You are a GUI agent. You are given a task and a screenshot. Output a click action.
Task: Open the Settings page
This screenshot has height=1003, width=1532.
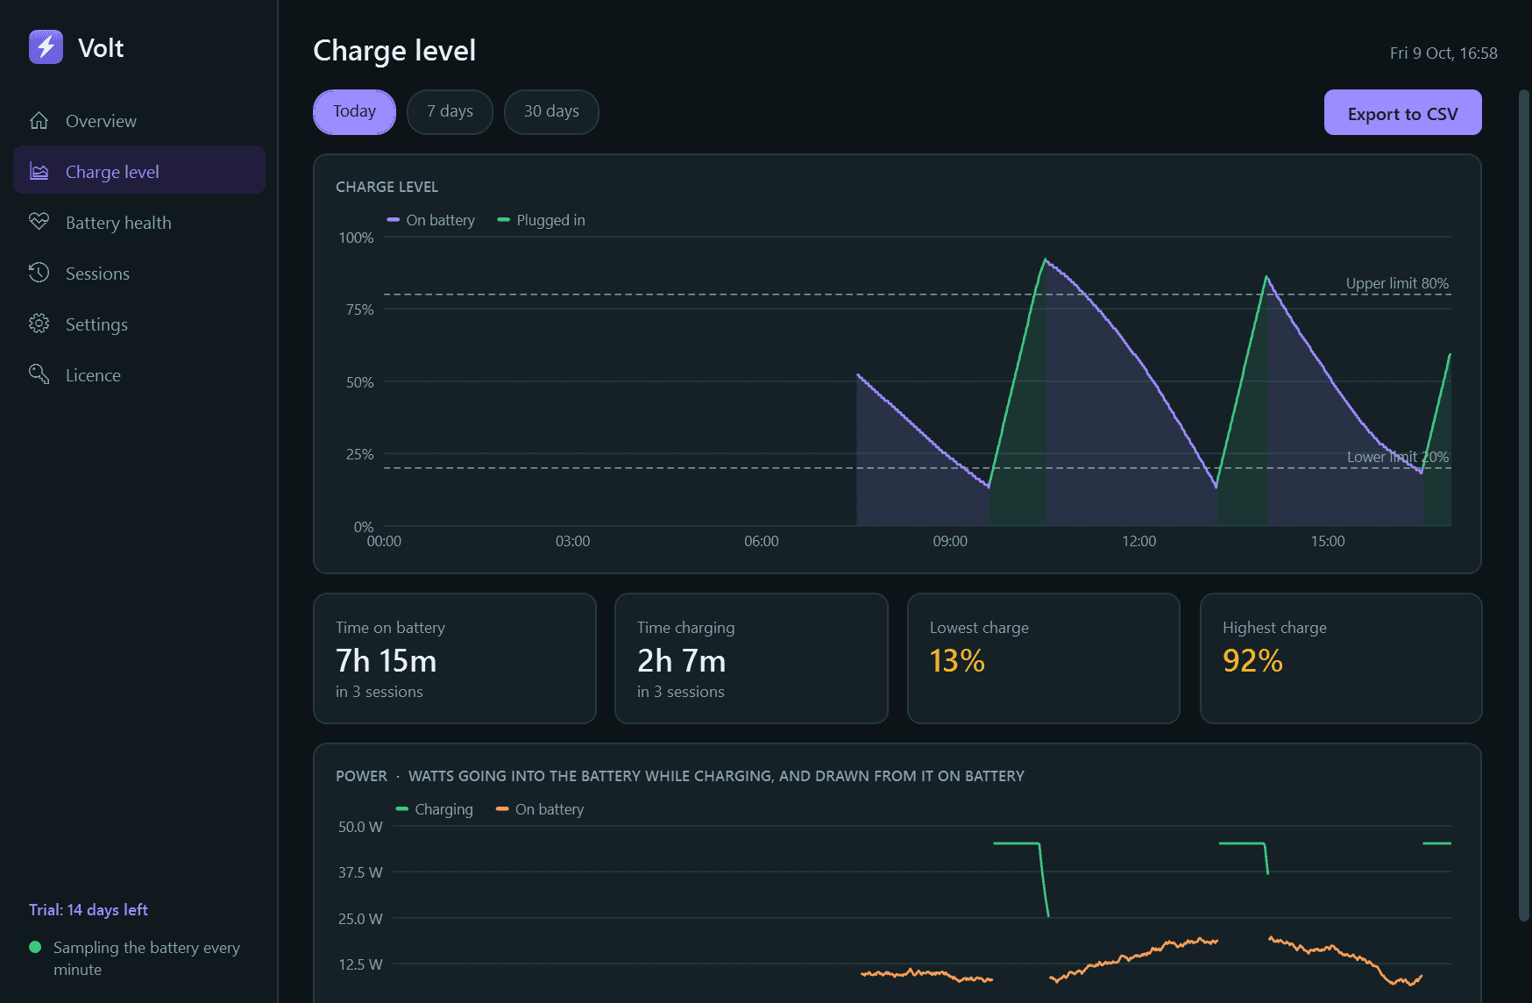pos(139,324)
